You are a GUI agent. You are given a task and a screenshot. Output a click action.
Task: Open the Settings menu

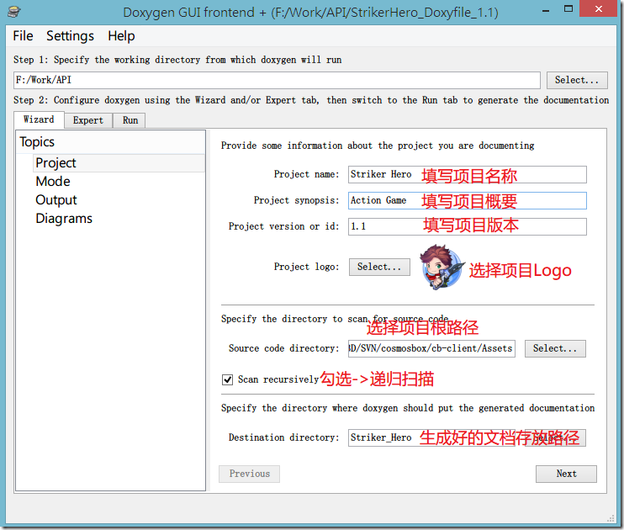point(70,36)
